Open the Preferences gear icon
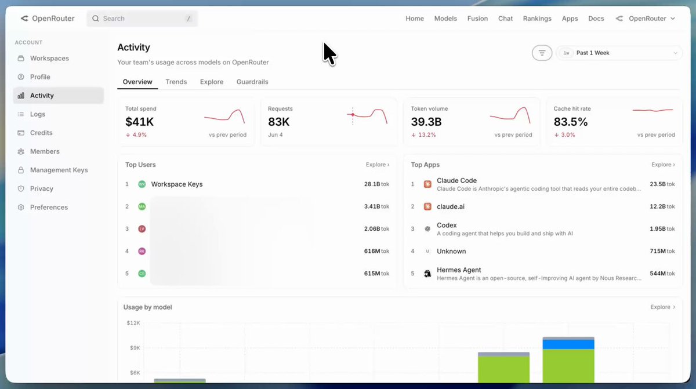The height and width of the screenshot is (389, 696). (21, 207)
